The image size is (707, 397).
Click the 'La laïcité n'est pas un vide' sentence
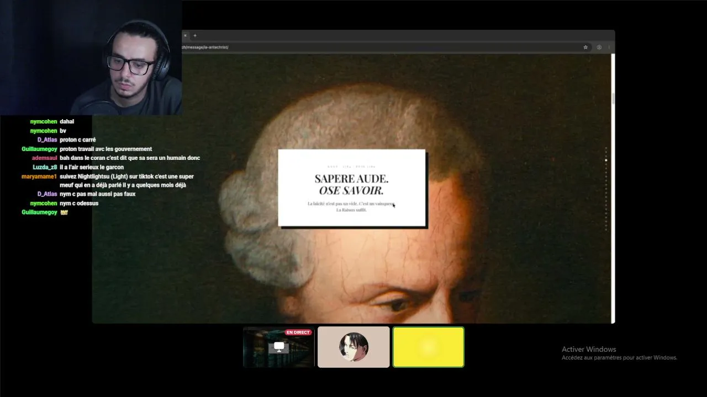pyautogui.click(x=332, y=204)
